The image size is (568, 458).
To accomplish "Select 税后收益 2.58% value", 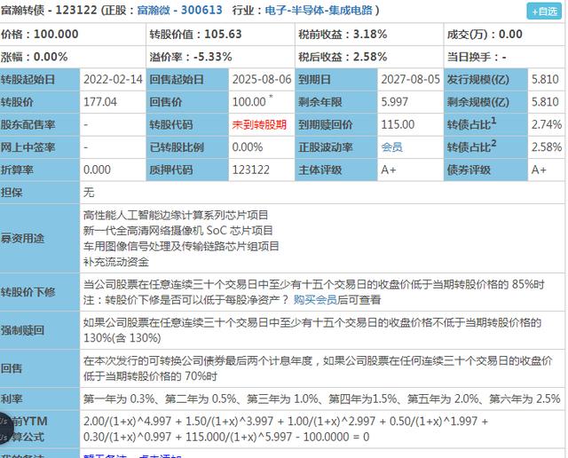I will (370, 57).
